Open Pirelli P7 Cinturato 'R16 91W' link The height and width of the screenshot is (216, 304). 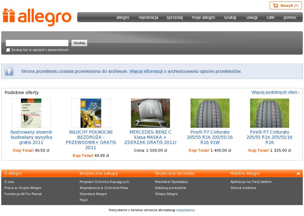[x=210, y=137]
